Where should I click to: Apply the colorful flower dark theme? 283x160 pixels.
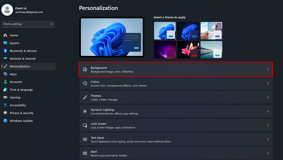coord(188,50)
